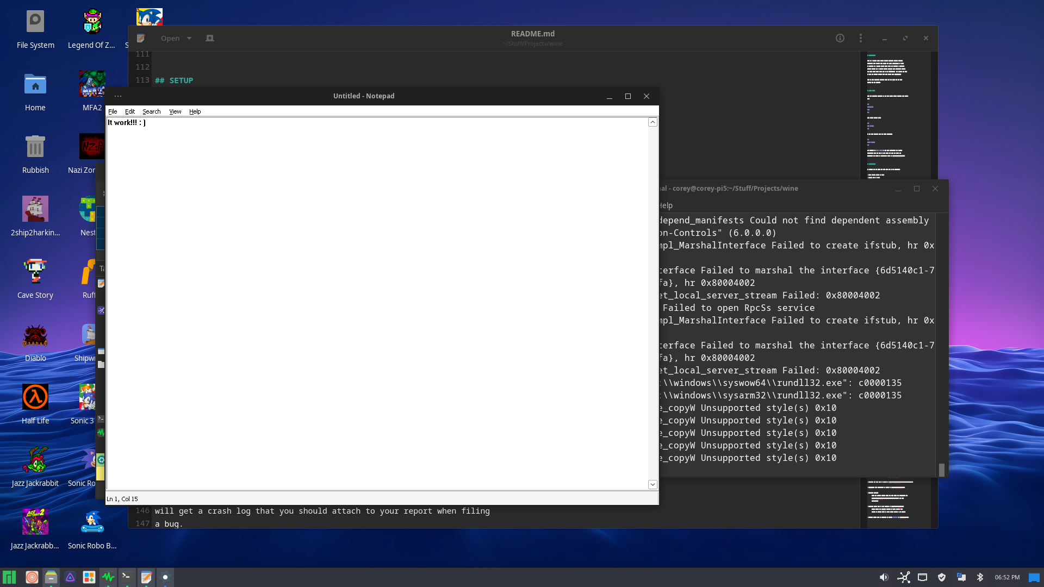Toggle the notifications indicator in the tray
The image size is (1044, 587).
[x=962, y=577]
